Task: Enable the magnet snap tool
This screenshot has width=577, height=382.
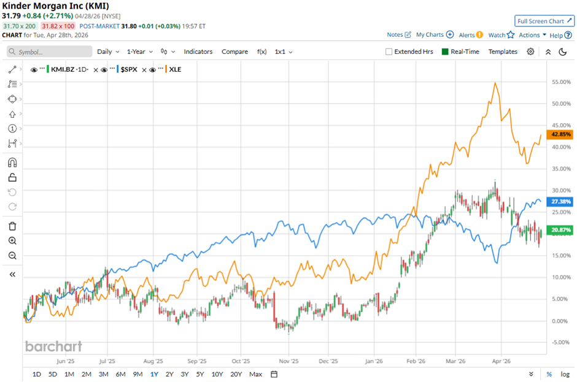Action: click(x=12, y=162)
